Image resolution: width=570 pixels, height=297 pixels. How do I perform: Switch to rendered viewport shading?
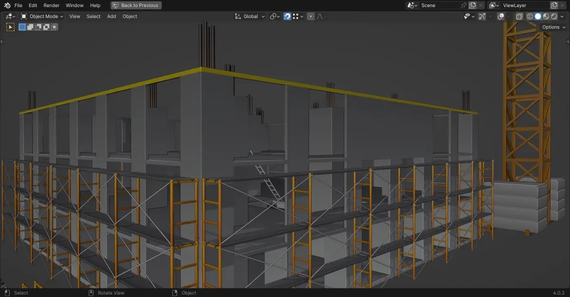(x=554, y=16)
